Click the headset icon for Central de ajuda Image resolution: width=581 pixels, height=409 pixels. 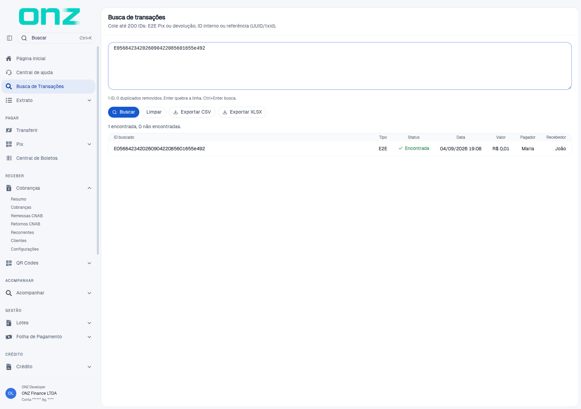(x=9, y=72)
